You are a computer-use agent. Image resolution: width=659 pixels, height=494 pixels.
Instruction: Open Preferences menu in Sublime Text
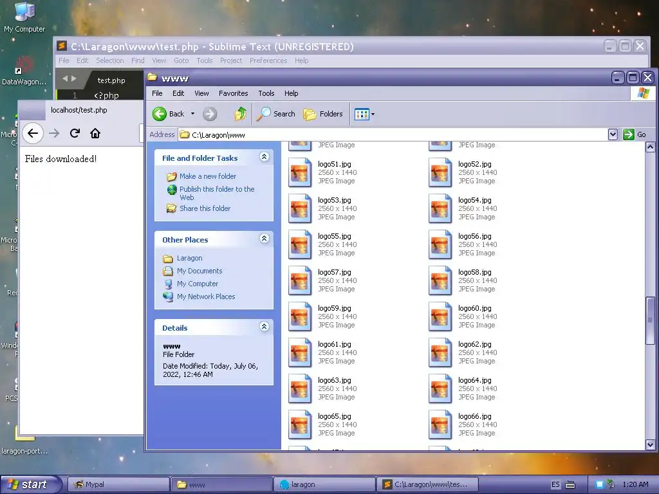click(x=268, y=60)
